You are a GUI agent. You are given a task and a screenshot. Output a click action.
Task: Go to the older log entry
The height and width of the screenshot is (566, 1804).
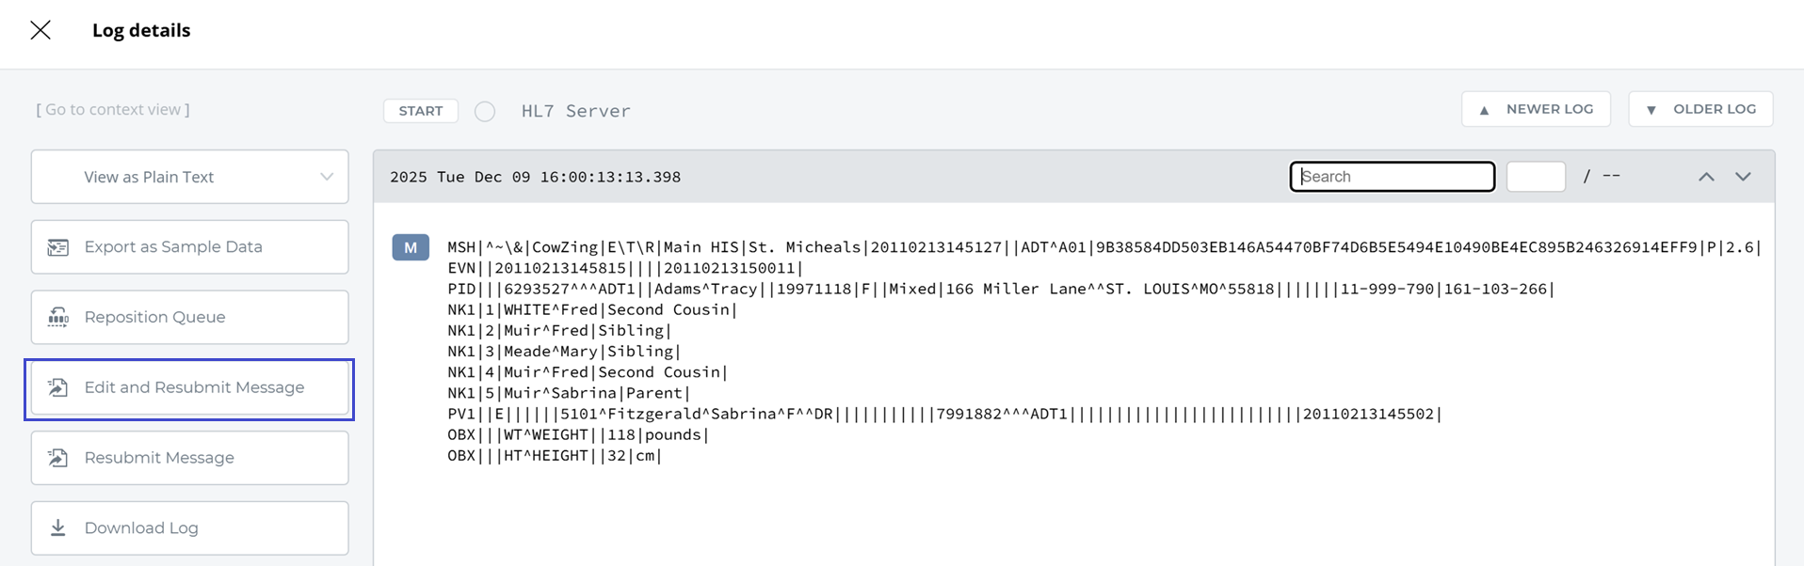point(1700,109)
